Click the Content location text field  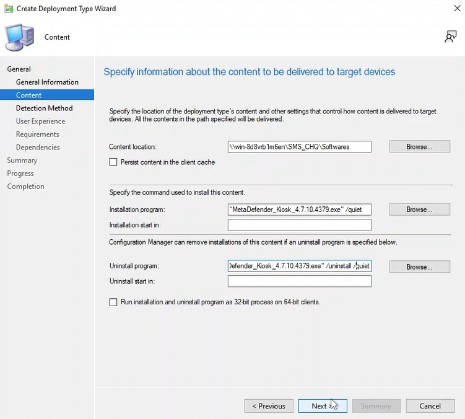tap(299, 147)
